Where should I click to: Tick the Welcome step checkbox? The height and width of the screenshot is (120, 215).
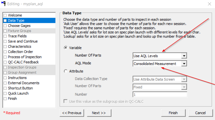[x=5, y=15]
